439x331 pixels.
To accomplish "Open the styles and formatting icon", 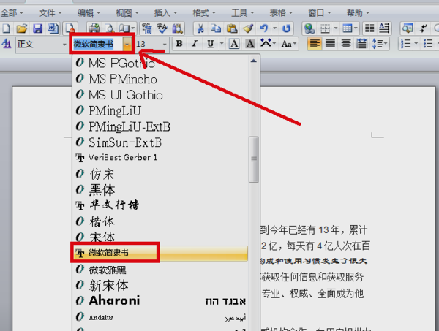I will tap(6, 44).
